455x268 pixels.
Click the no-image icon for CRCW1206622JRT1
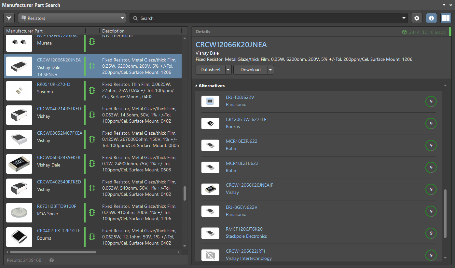[x=210, y=255]
